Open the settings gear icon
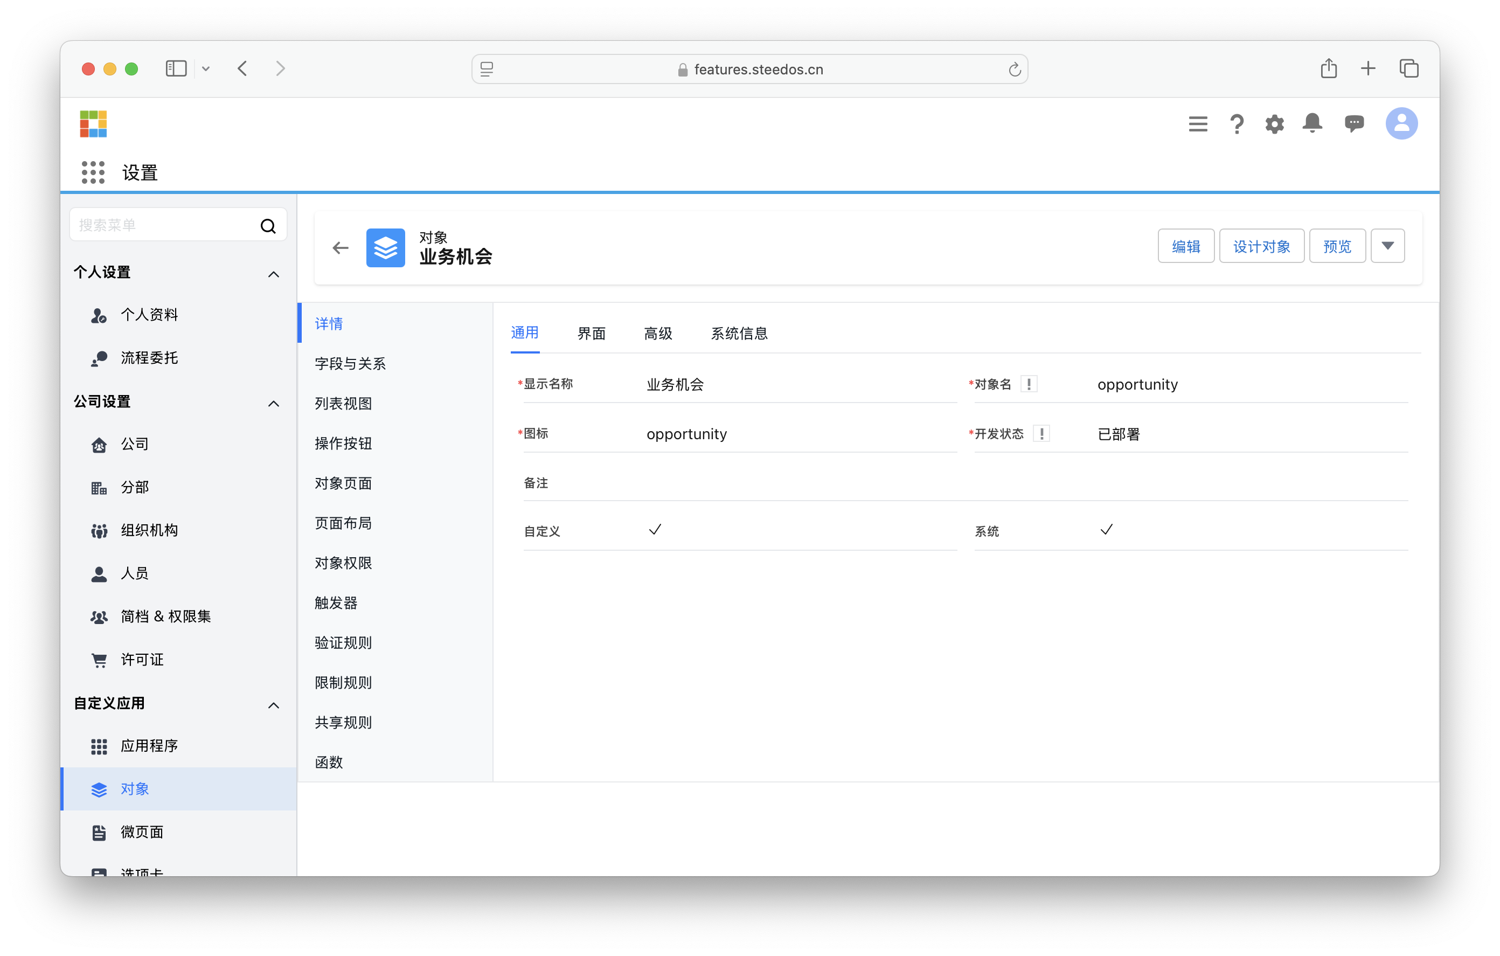Screen dimensions: 1500x956 (x=1274, y=123)
